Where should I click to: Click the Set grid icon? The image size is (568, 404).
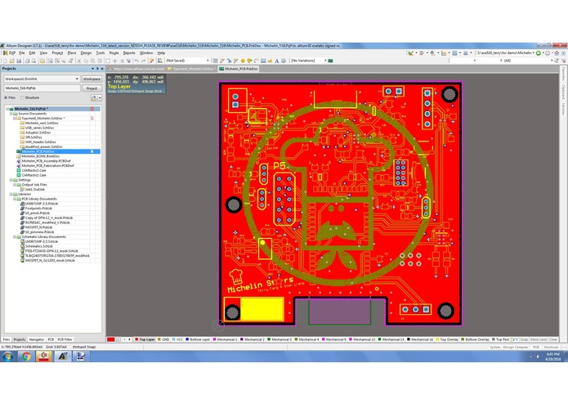(x=215, y=61)
